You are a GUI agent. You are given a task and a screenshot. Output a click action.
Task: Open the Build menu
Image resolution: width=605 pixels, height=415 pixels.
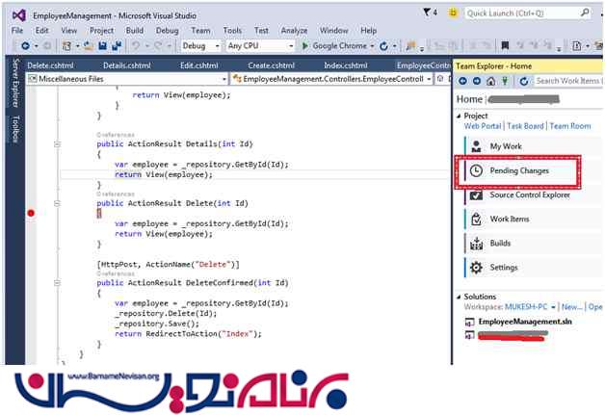[137, 30]
